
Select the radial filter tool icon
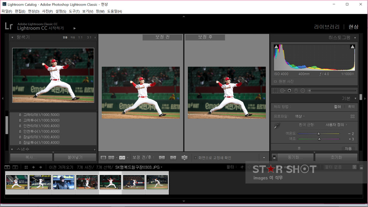(303, 90)
